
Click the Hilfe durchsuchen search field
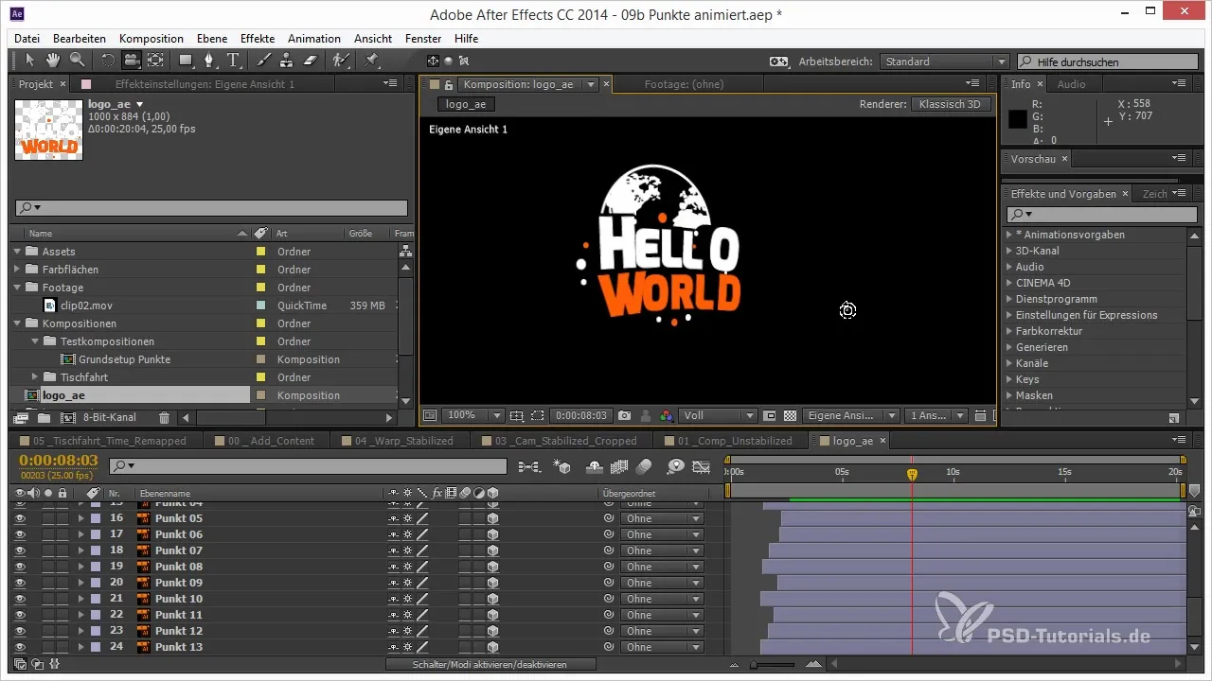[1107, 61]
